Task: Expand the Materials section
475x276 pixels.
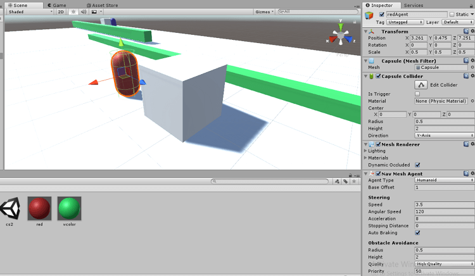Action: [366, 158]
